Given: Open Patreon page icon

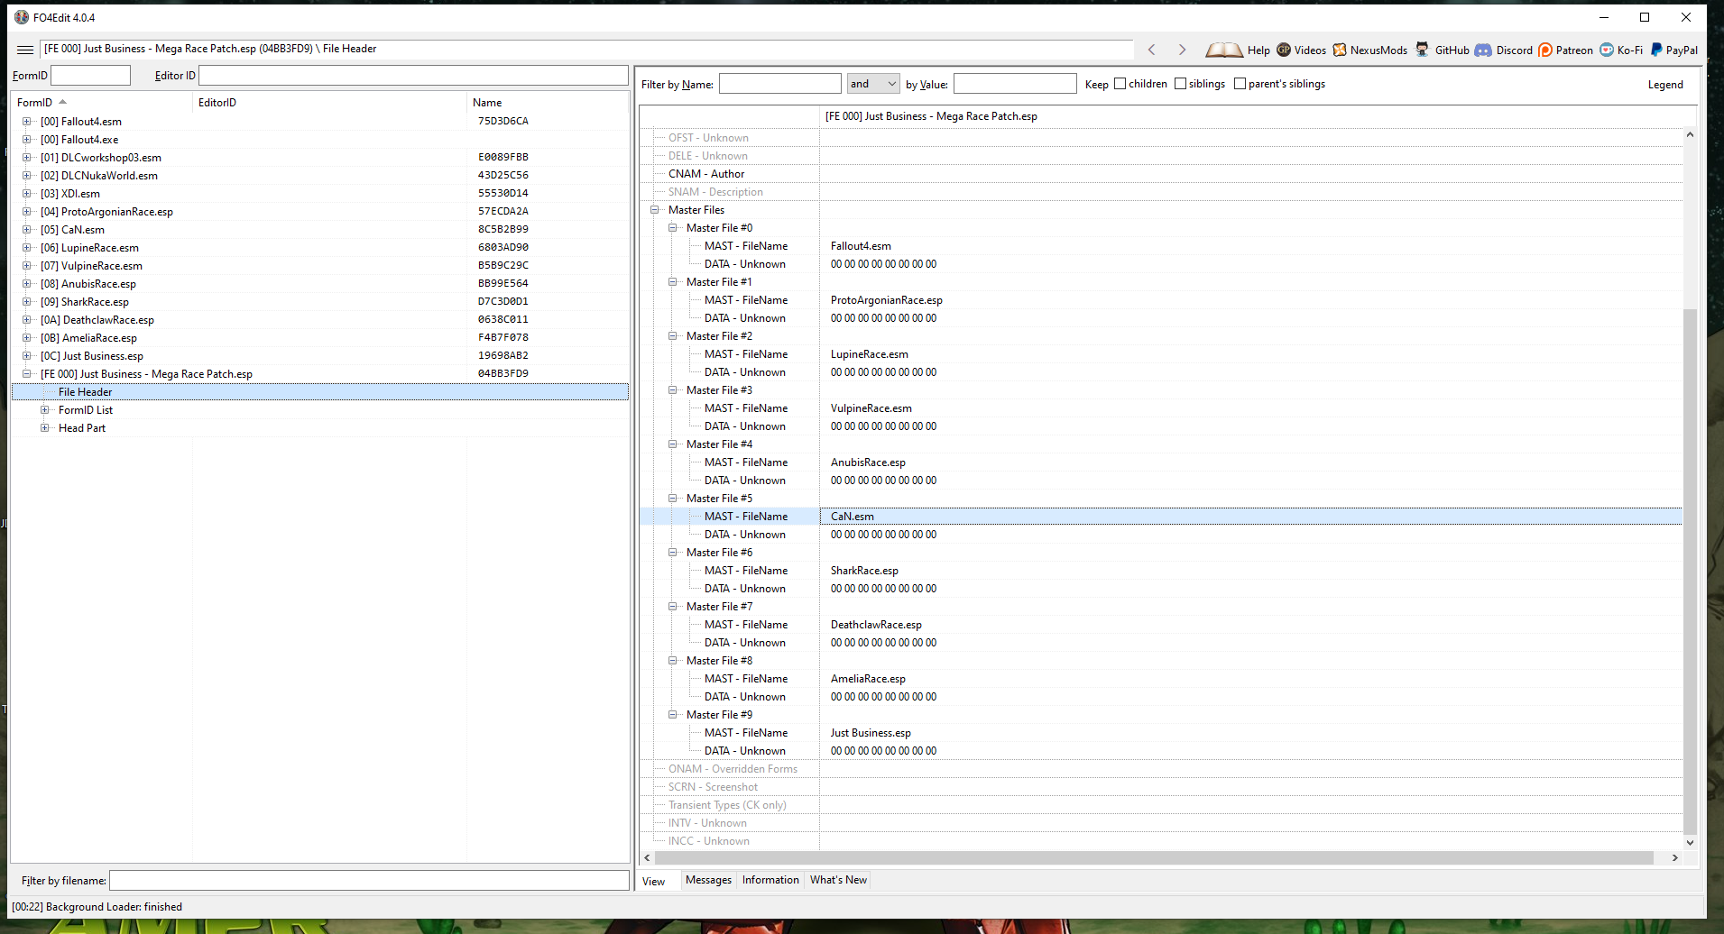Looking at the screenshot, I should point(1545,50).
